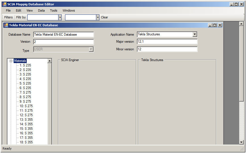Select the Materials root node
The width and height of the screenshot is (246, 153).
coord(20,61)
